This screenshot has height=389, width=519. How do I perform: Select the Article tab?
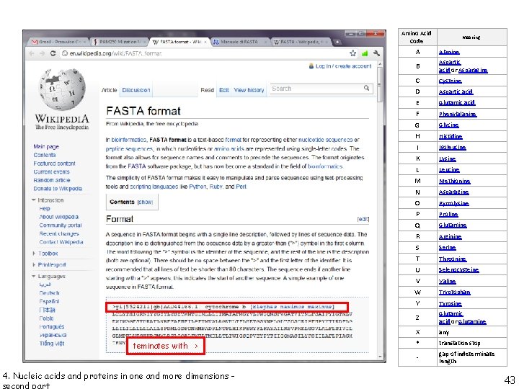click(x=110, y=90)
